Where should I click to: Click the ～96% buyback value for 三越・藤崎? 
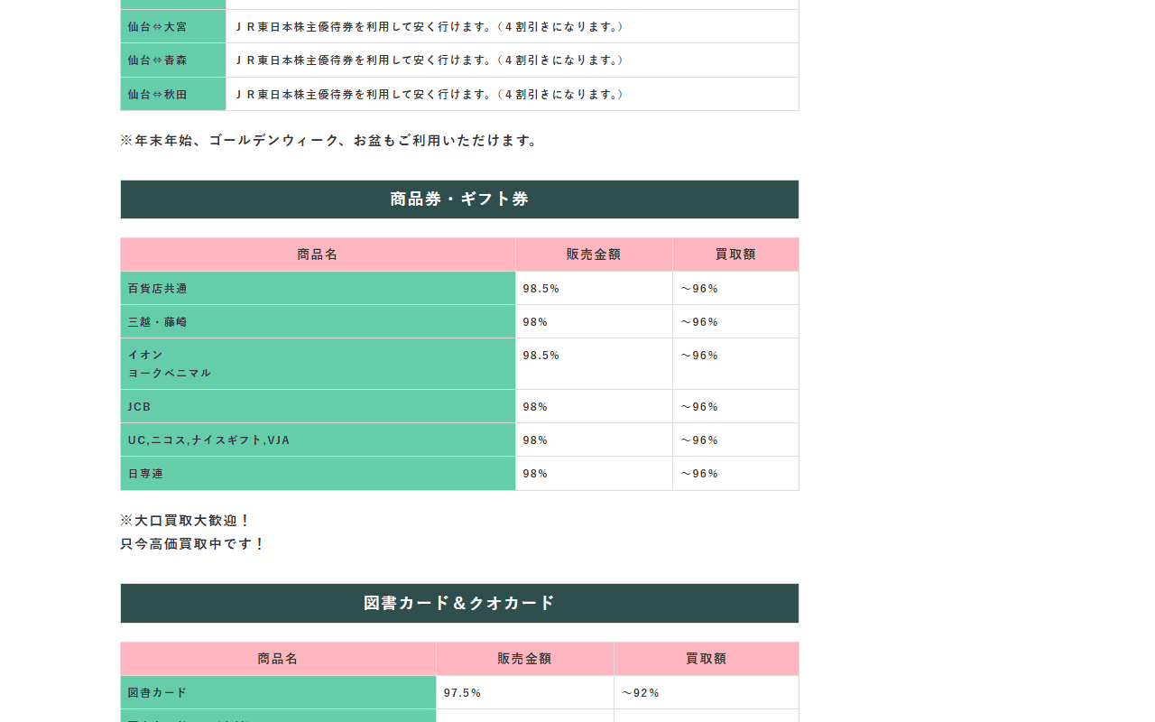[699, 322]
